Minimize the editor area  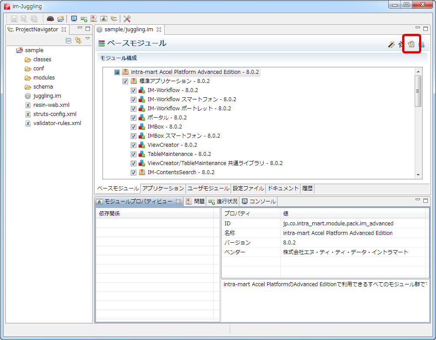[x=418, y=27]
